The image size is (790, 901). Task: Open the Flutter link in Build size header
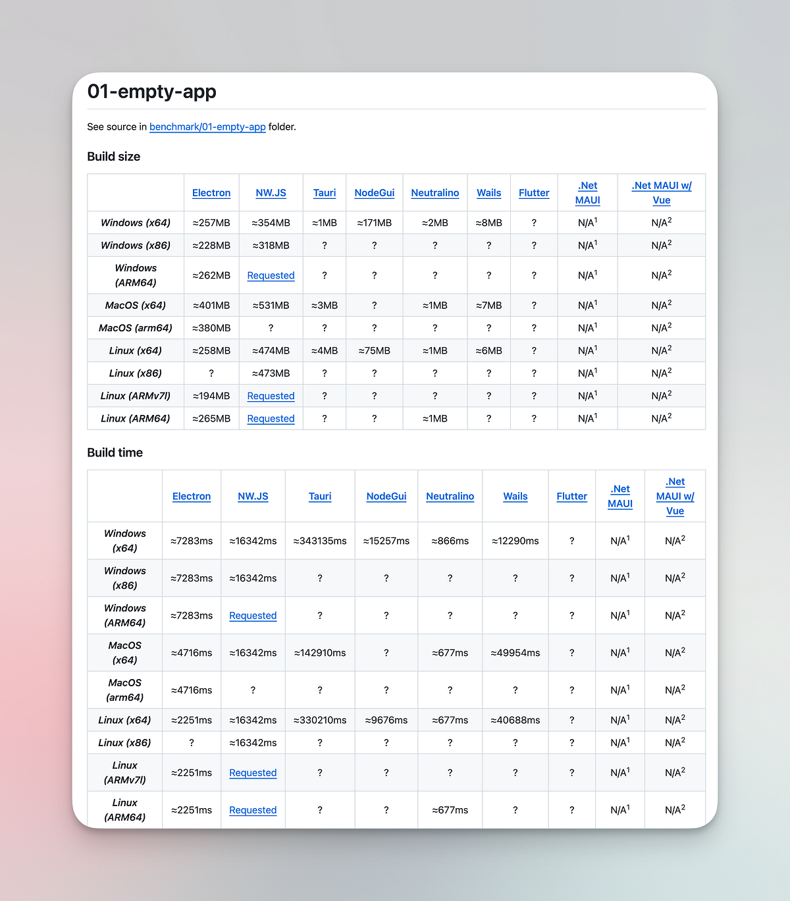pyautogui.click(x=533, y=192)
